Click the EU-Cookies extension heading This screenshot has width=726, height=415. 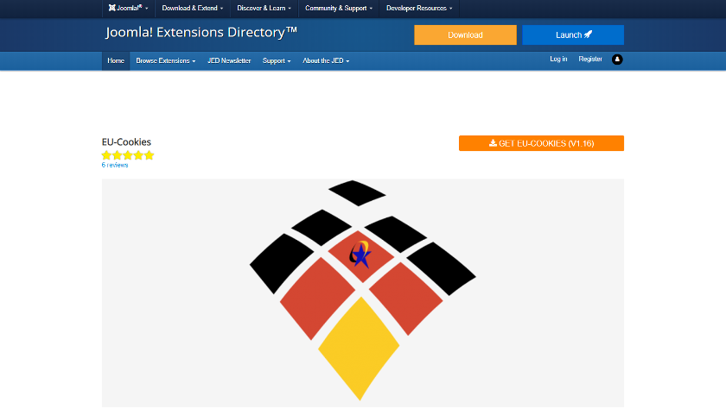(126, 141)
